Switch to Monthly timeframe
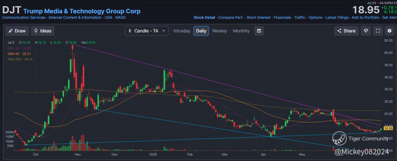This screenshot has width=397, height=161. click(241, 31)
